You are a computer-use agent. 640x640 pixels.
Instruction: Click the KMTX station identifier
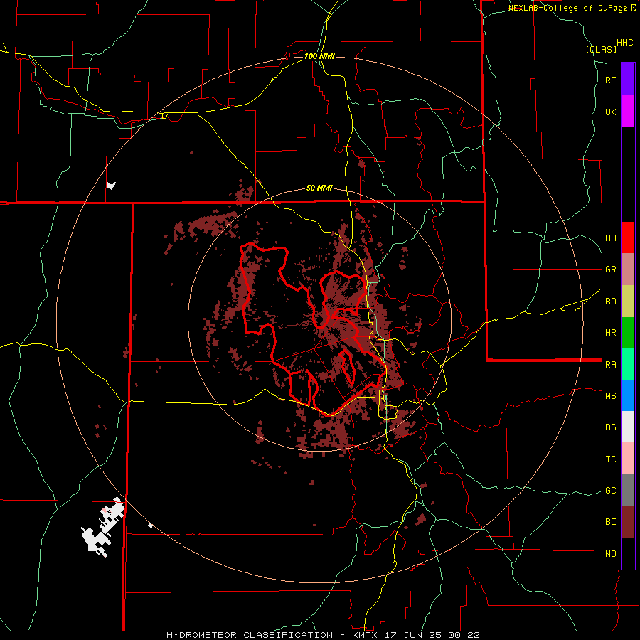click(x=366, y=635)
